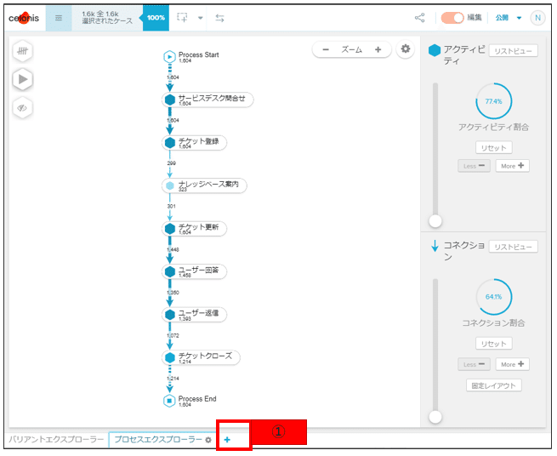The height and width of the screenshot is (456, 557).
Task: Click the selected cases counter 1.6k
Action: point(107,18)
